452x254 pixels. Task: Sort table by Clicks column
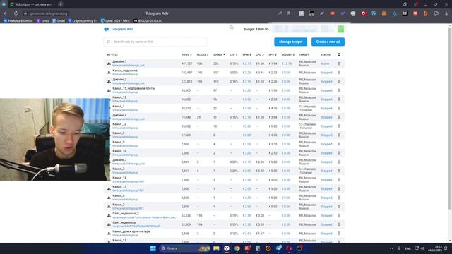[x=203, y=54]
